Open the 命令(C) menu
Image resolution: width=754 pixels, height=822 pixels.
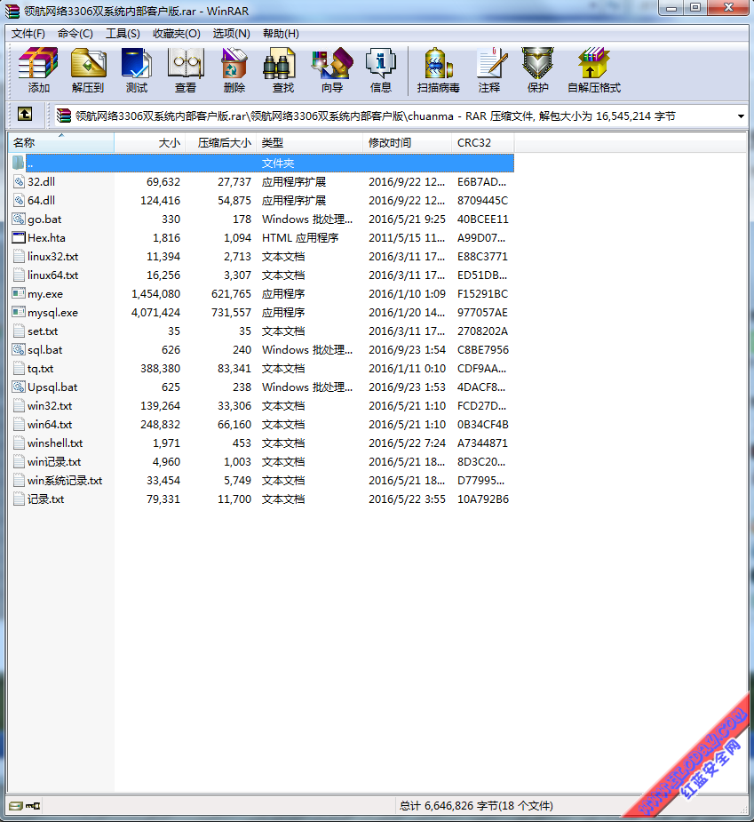tap(75, 34)
